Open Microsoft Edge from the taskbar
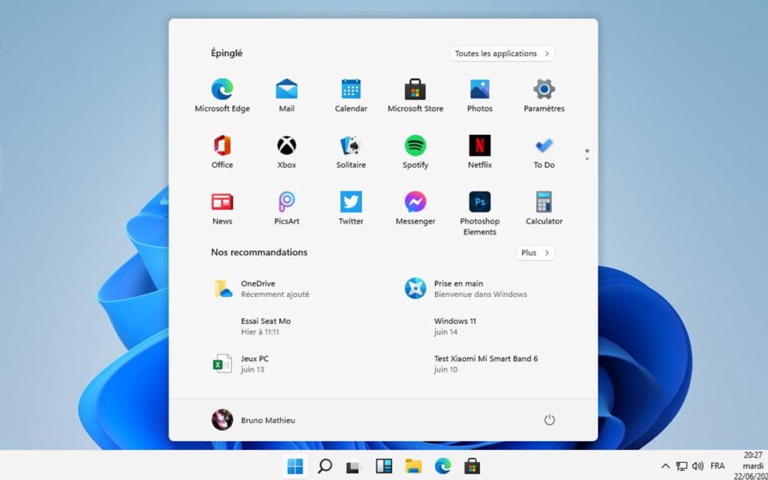Viewport: 768px width, 480px height. click(x=442, y=466)
